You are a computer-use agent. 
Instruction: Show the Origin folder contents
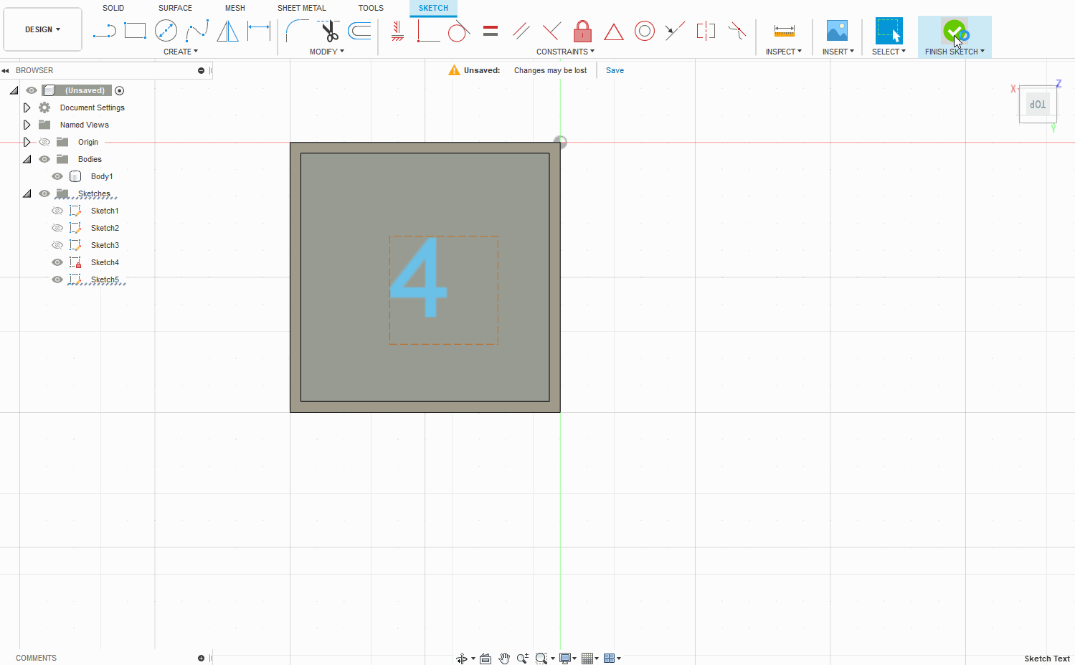(27, 141)
